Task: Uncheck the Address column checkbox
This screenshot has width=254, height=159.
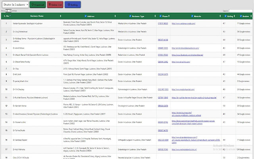Action: (86, 16)
